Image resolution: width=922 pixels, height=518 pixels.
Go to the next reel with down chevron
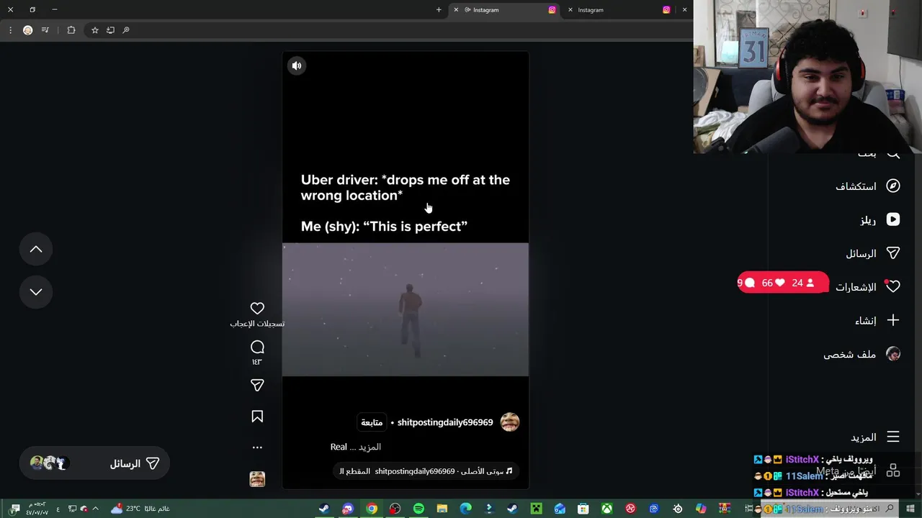[36, 292]
